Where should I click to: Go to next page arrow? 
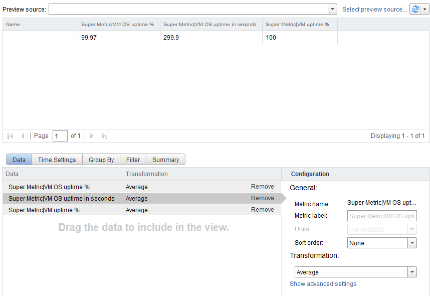coord(91,136)
